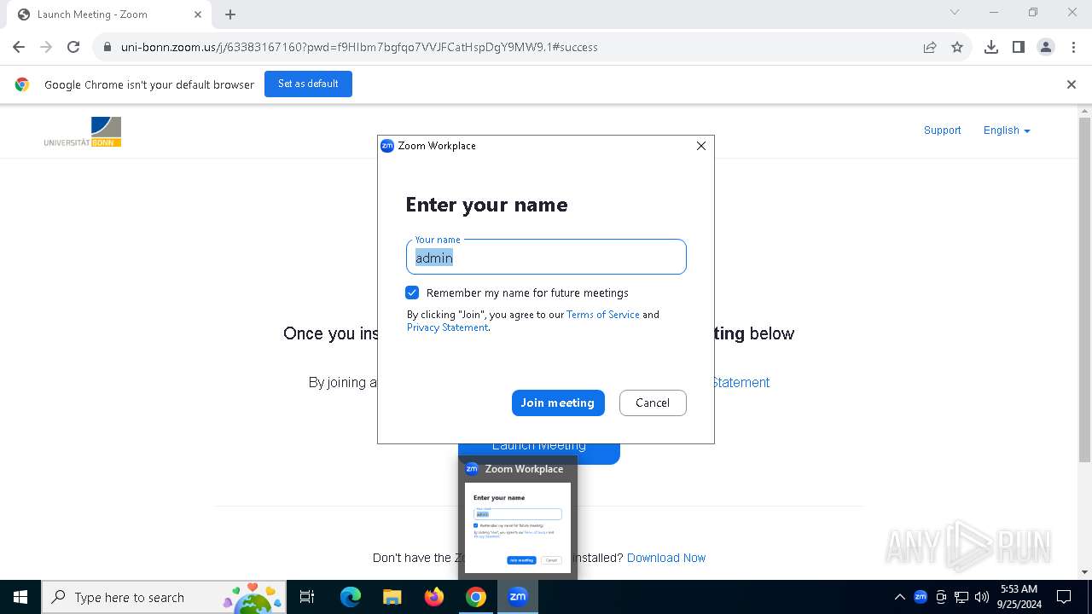The width and height of the screenshot is (1092, 614).
Task: Click Set as default browser button
Action: pyautogui.click(x=308, y=84)
